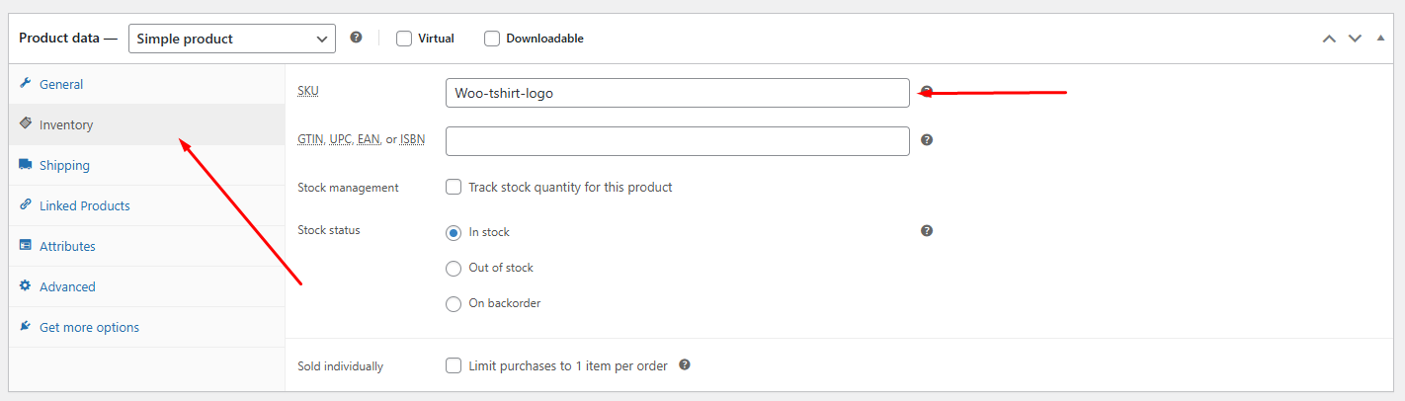
Task: Click the gear icon for Advanced
Action: click(x=26, y=286)
